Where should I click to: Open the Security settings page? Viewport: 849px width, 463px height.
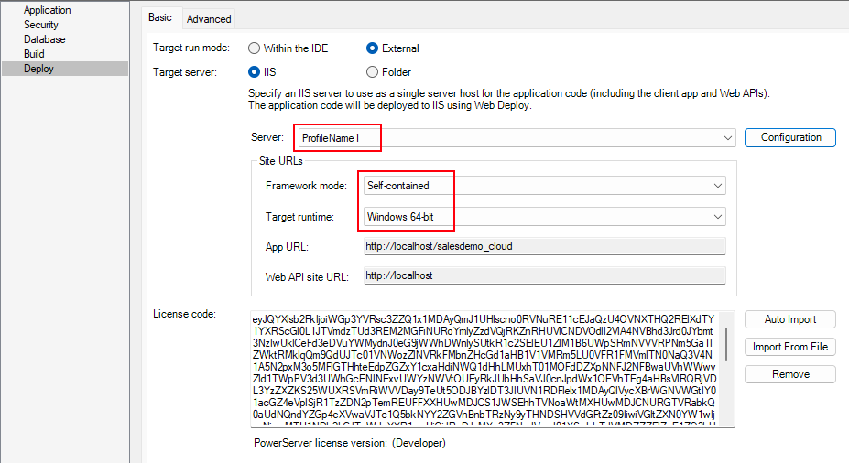(x=41, y=25)
